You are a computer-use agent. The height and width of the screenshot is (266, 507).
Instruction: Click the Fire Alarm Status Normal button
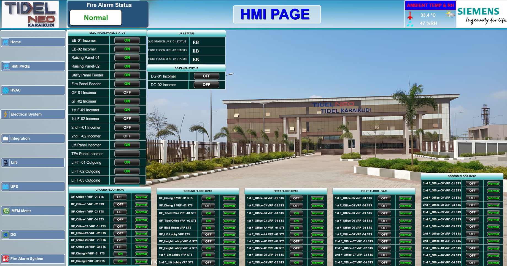tap(96, 18)
